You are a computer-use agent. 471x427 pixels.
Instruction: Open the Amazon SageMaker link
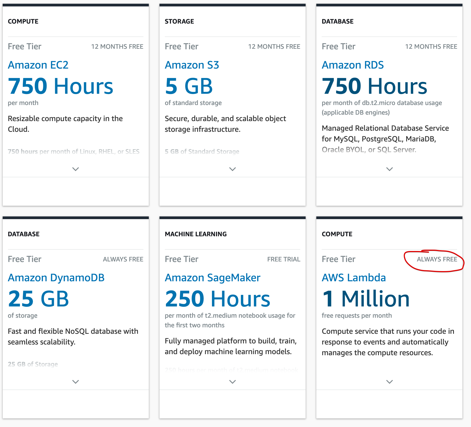point(212,278)
